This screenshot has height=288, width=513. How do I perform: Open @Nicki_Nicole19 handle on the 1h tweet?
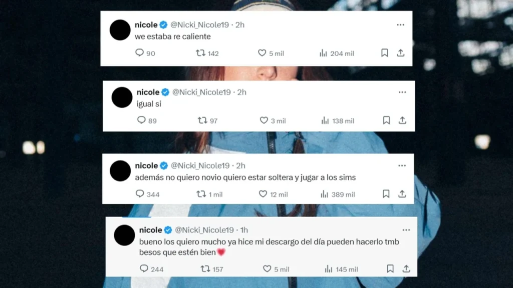click(x=204, y=230)
